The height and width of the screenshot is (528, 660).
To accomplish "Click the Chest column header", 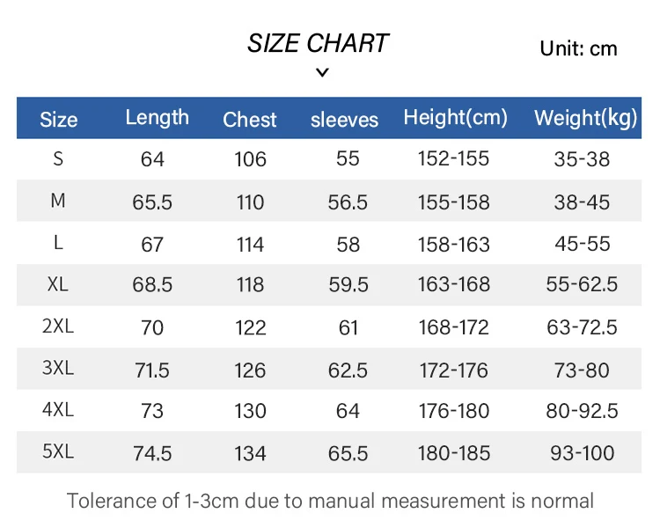I will pos(250,120).
